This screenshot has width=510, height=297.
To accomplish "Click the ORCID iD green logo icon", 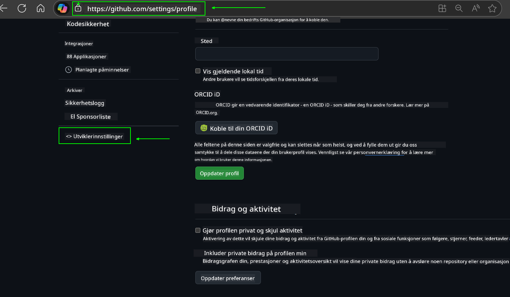I will tap(204, 128).
